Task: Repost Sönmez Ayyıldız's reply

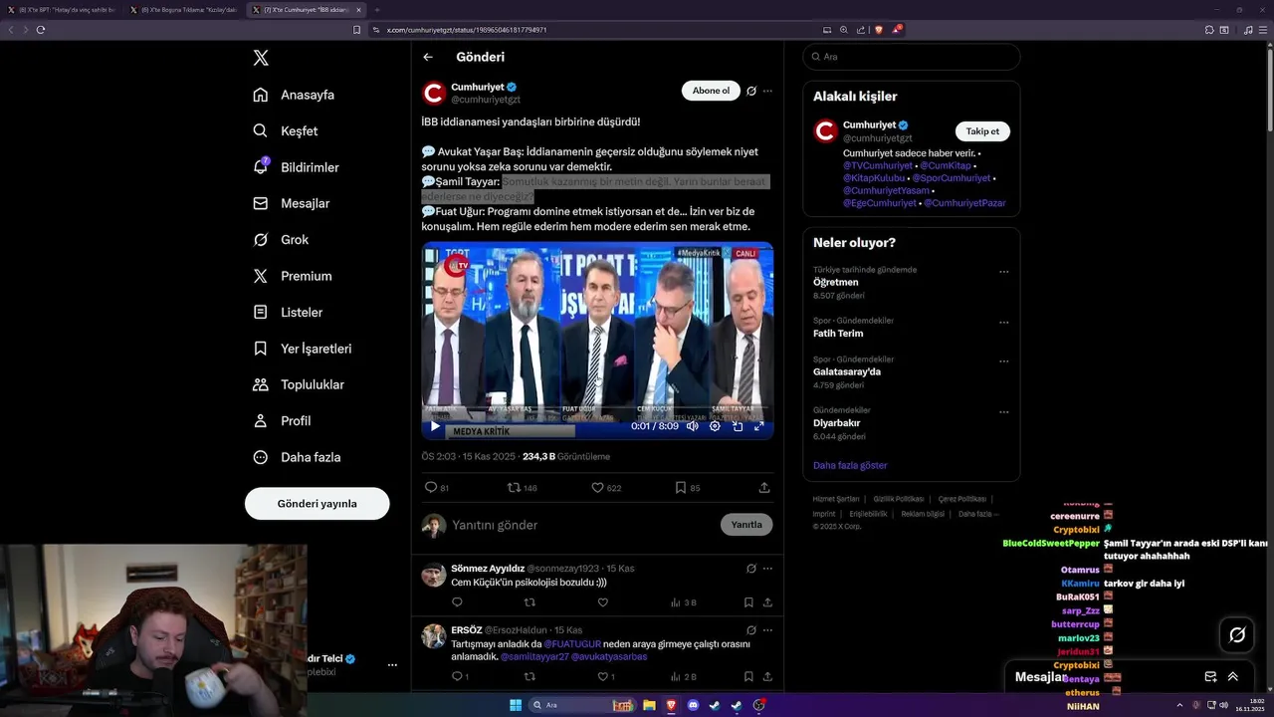Action: pyautogui.click(x=530, y=602)
